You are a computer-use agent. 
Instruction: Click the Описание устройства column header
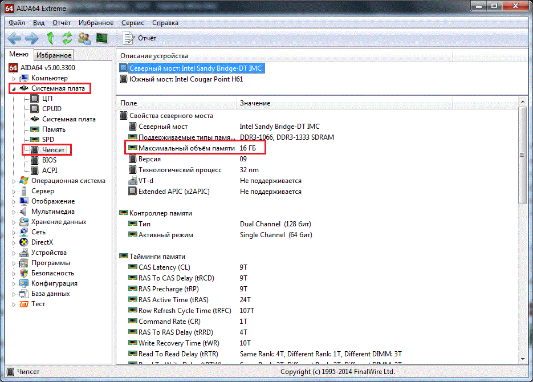(x=285, y=56)
